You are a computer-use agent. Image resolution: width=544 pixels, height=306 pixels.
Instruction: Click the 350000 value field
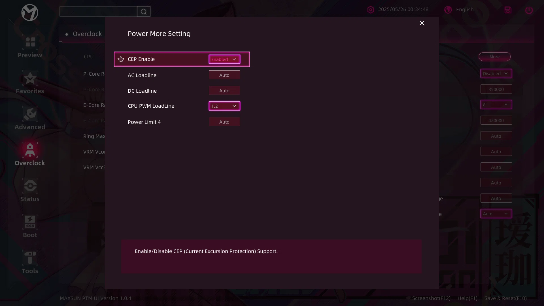coord(496,89)
